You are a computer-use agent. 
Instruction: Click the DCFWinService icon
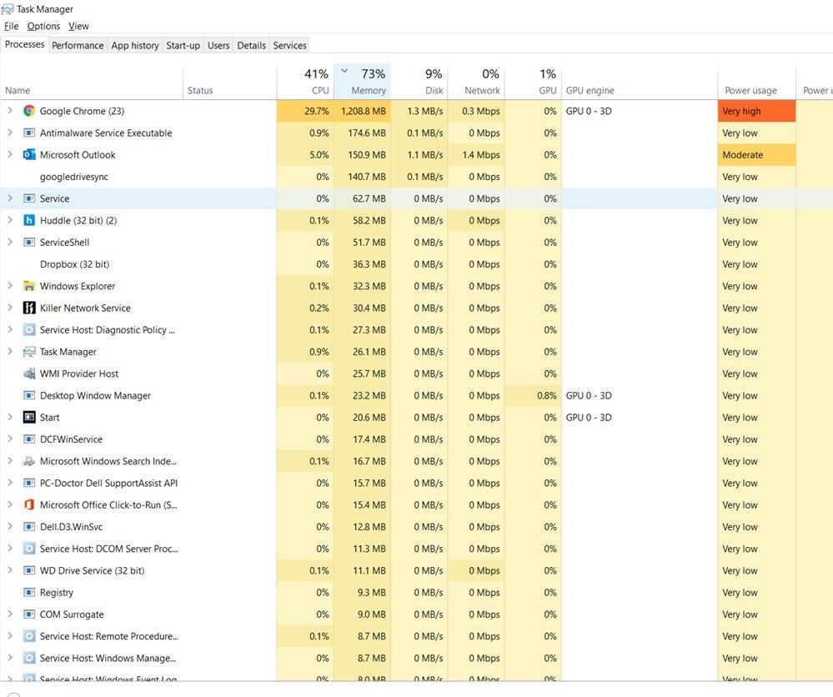click(x=29, y=439)
